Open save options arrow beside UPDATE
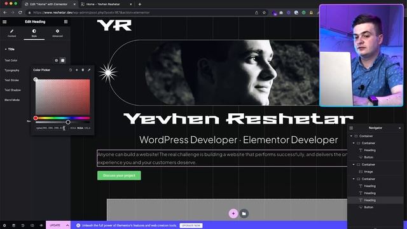Image resolution: width=407 pixels, height=229 pixels. pos(67,225)
